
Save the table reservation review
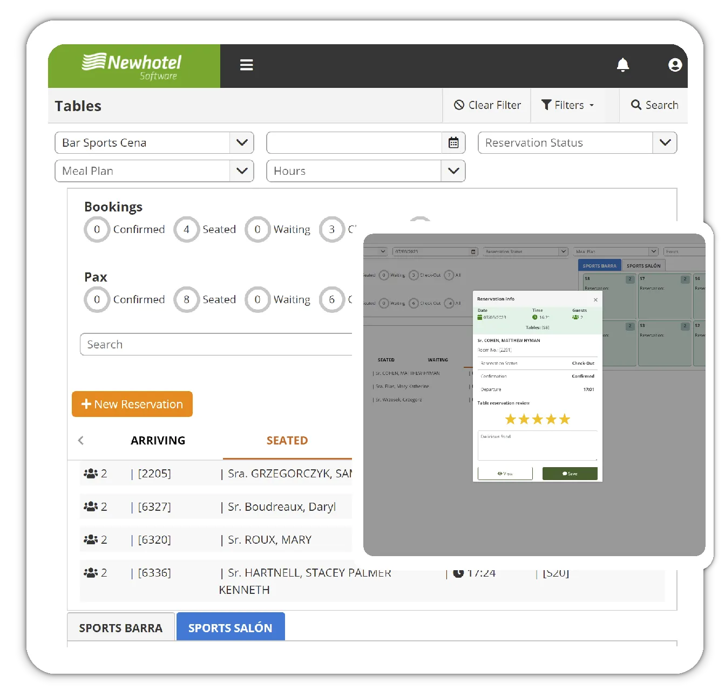click(x=570, y=474)
